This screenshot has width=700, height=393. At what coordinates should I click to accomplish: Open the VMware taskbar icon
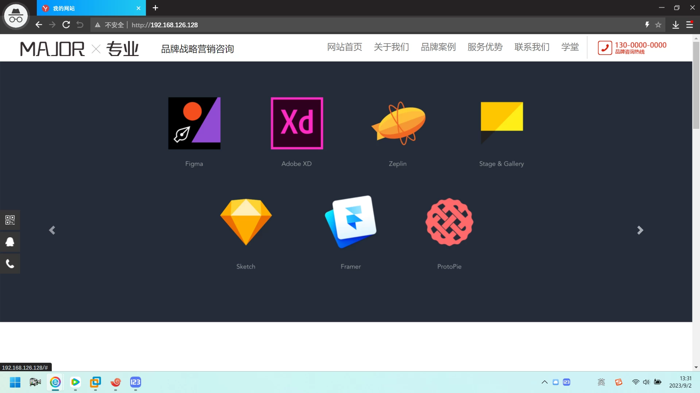96,382
